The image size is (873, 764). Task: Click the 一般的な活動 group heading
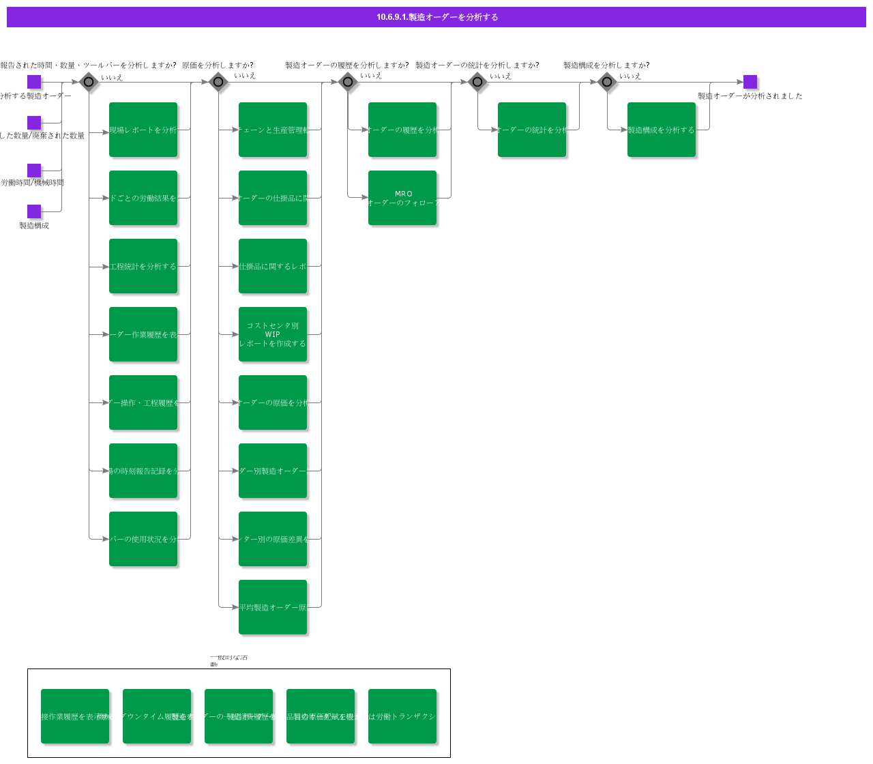pyautogui.click(x=228, y=660)
